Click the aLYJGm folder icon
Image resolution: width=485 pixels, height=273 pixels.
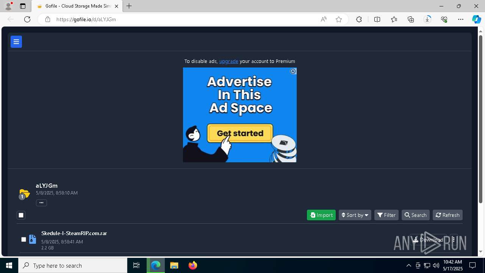click(24, 194)
